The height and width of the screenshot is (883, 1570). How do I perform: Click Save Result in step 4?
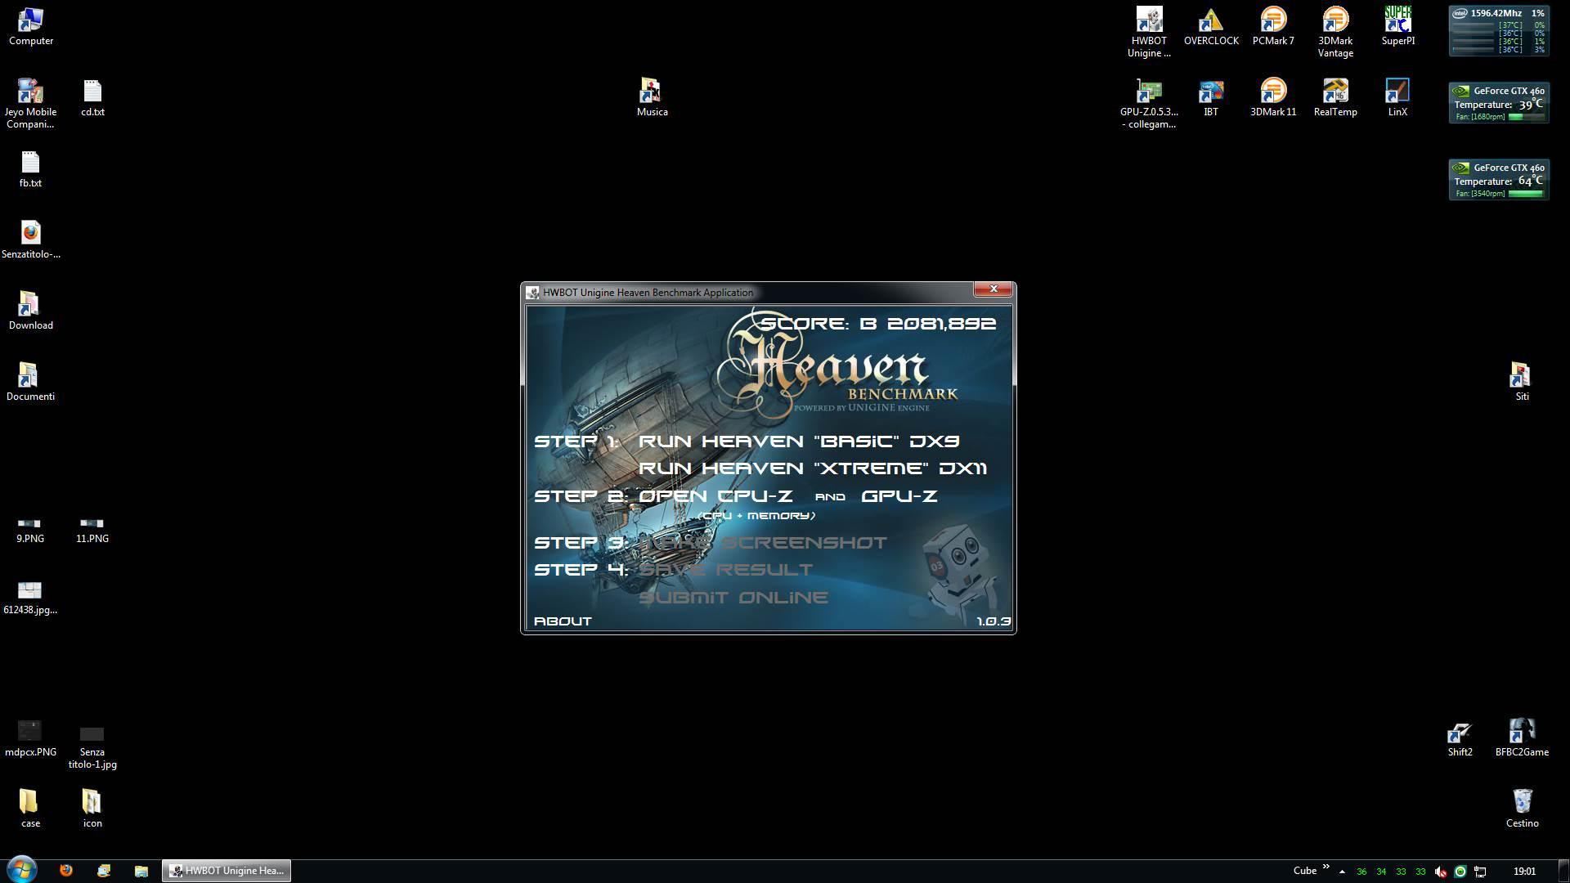pos(726,570)
